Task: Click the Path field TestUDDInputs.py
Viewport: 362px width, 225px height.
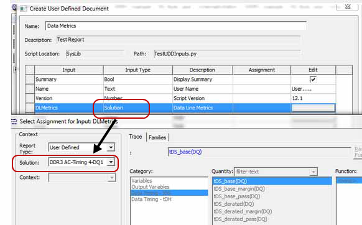Action: coord(227,54)
